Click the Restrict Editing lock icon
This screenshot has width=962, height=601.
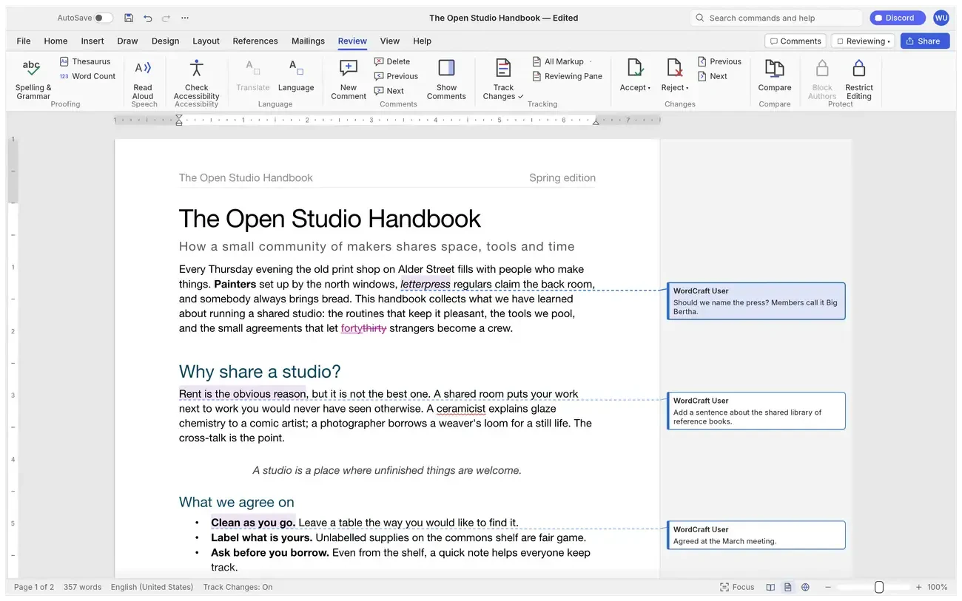point(858,68)
